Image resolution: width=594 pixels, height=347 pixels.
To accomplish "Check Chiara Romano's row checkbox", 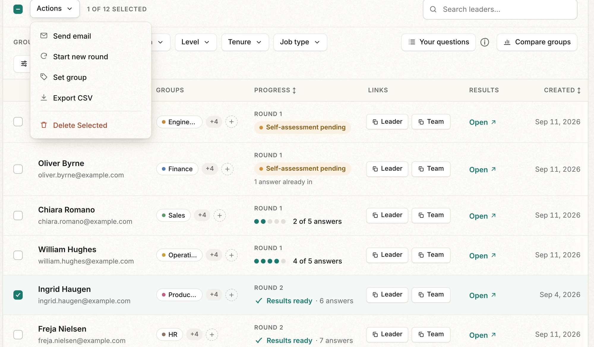I will (x=18, y=215).
